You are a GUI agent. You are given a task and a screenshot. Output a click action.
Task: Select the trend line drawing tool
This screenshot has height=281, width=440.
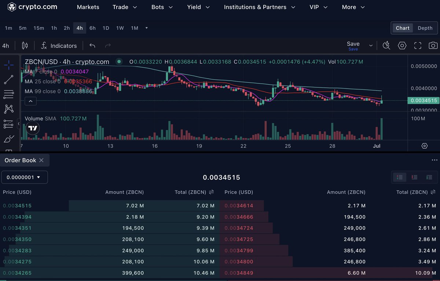click(9, 79)
